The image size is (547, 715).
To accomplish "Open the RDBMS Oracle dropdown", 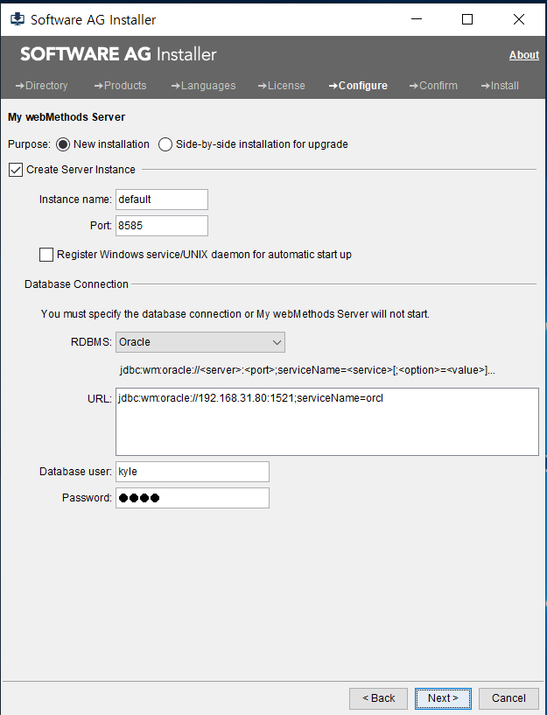I will [200, 342].
